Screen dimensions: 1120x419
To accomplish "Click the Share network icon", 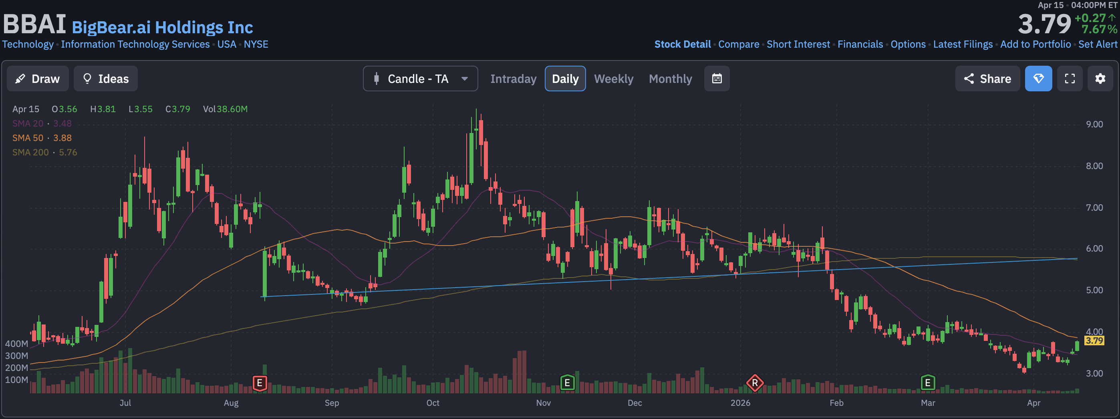I will [x=969, y=79].
